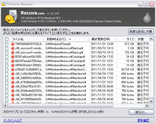Screen dimensions: 156x124
Task: Check the box for the 2 KB x86_microsoft-windo file
Action: pos(6,48)
